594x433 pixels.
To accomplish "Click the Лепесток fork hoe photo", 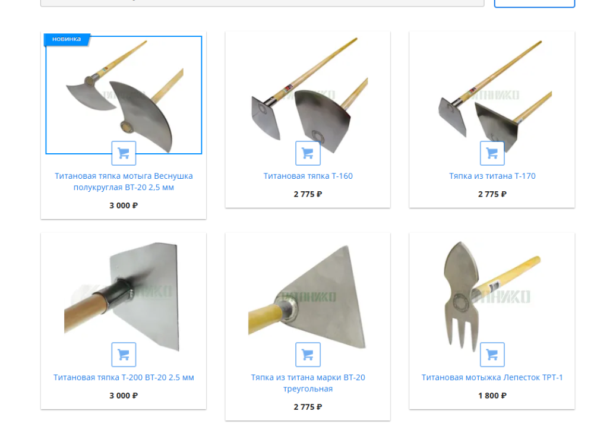I will pyautogui.click(x=492, y=295).
